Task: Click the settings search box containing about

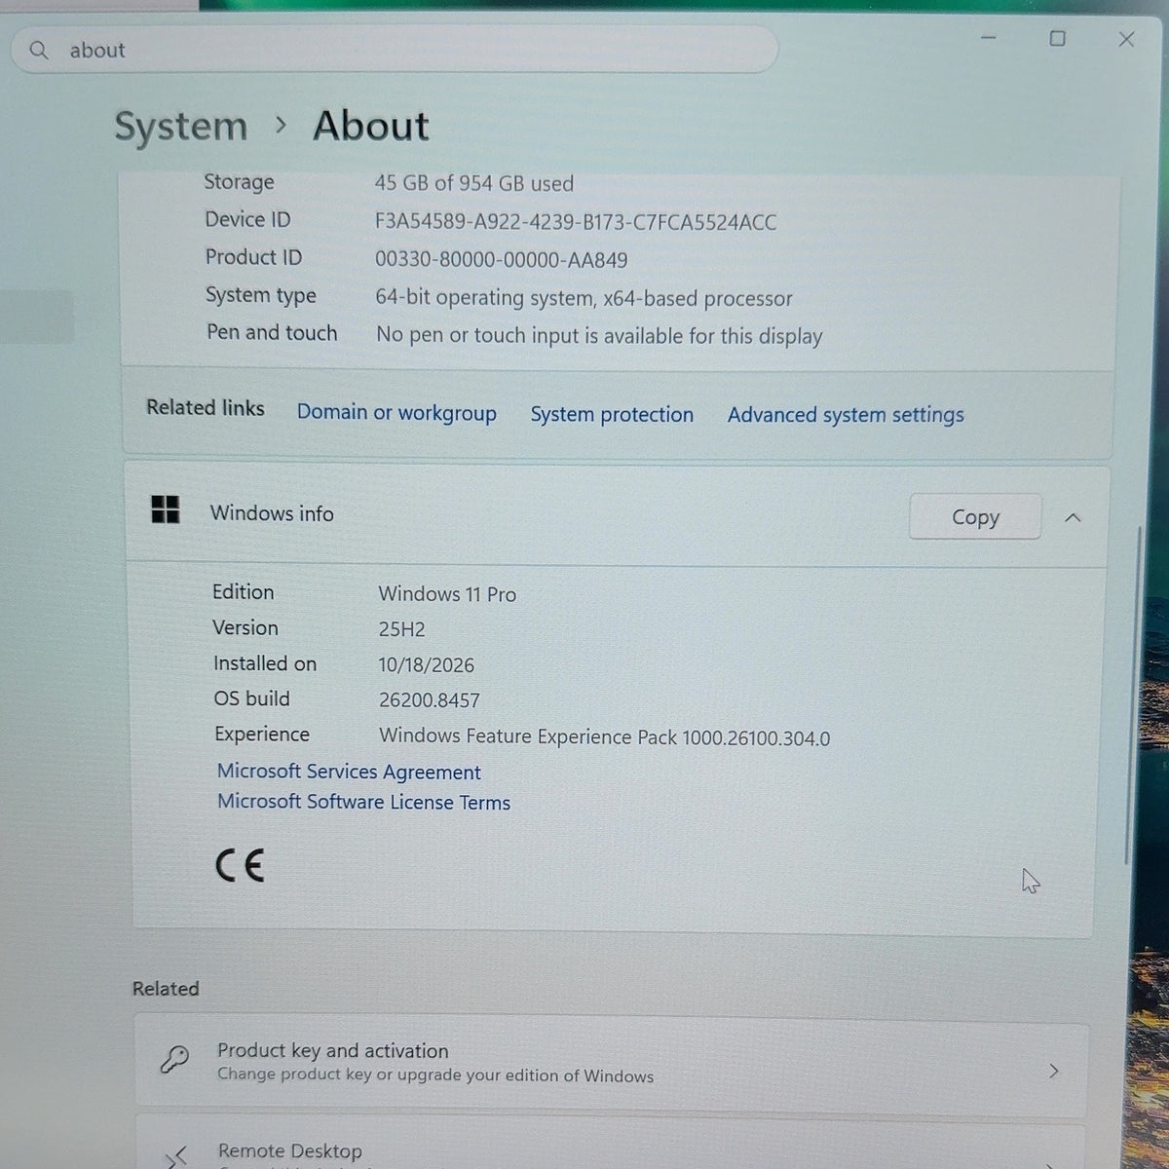Action: [x=395, y=50]
